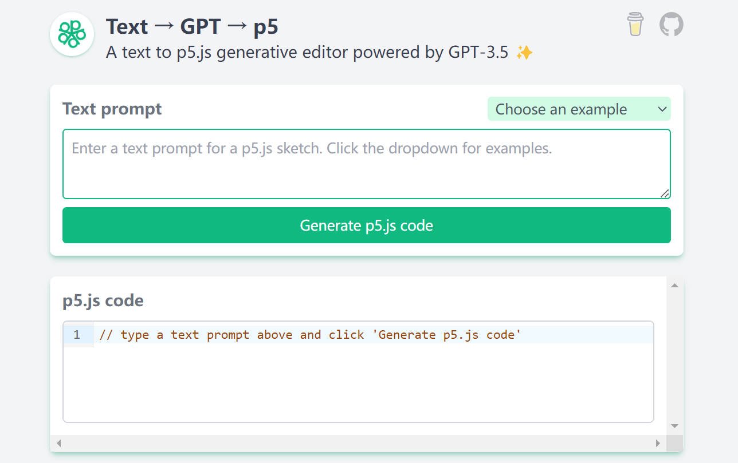Click the line number 1 gutter
Image resolution: width=738 pixels, height=463 pixels.
(x=77, y=334)
